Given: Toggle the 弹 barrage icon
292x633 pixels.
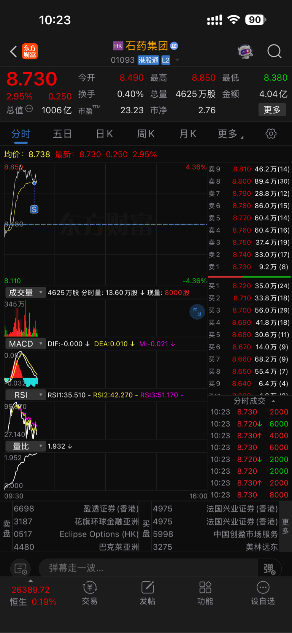Looking at the screenshot, I should pyautogui.click(x=269, y=568).
